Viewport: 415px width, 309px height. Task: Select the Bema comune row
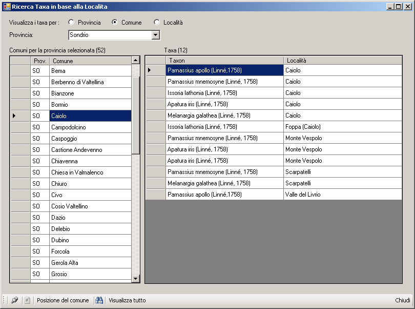(90, 71)
